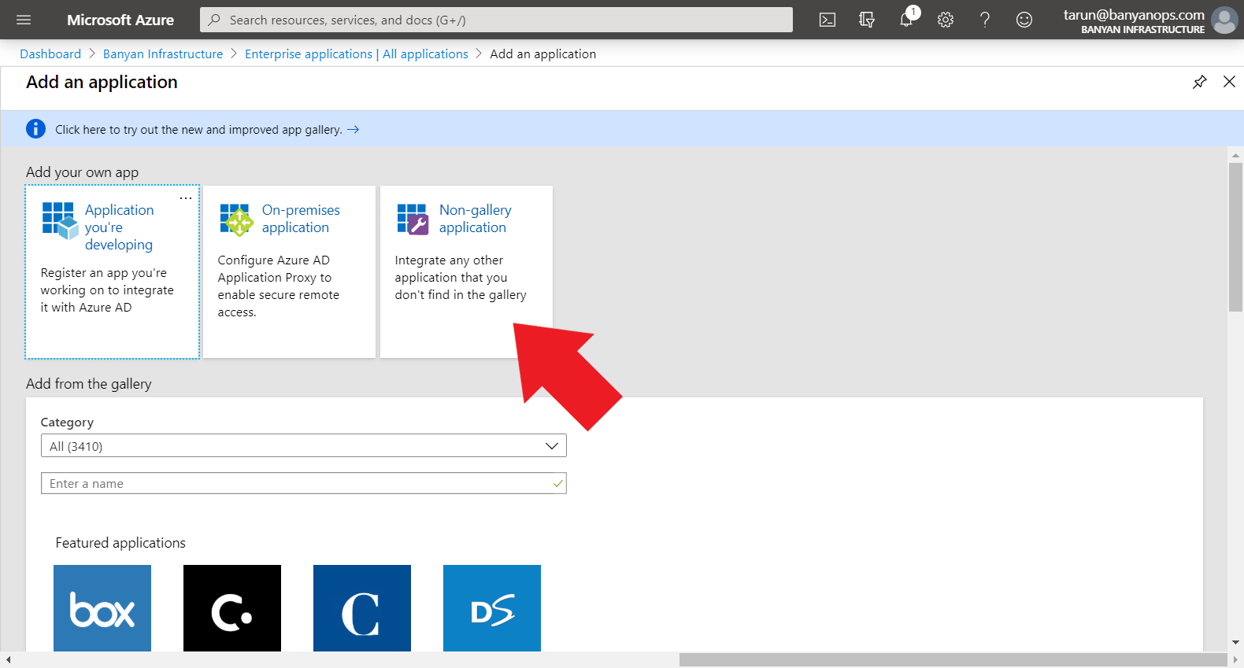
Task: Click the 'Add from the gallery' heading
Action: pos(89,384)
